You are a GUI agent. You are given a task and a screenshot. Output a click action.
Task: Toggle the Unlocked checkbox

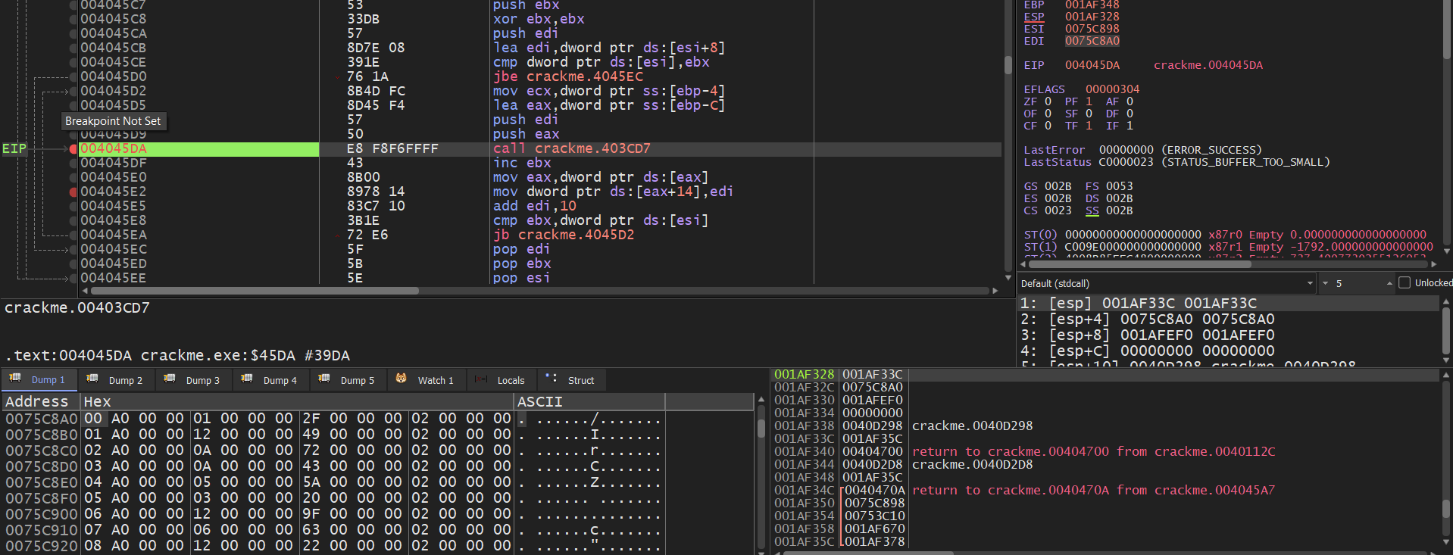1405,282
